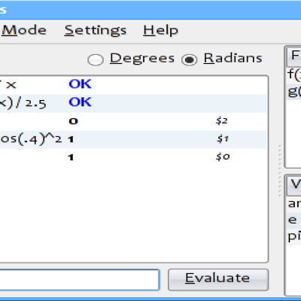Viewport: 301px width, 301px height.
Task: Click the first OK result
Action: (x=80, y=84)
